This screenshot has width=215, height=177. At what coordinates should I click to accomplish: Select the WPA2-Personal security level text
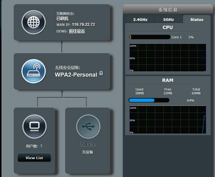(x=76, y=75)
